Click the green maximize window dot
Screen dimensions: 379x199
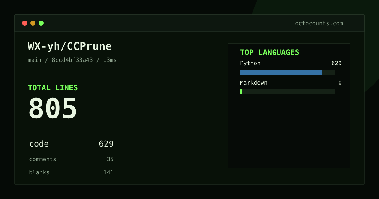point(41,23)
